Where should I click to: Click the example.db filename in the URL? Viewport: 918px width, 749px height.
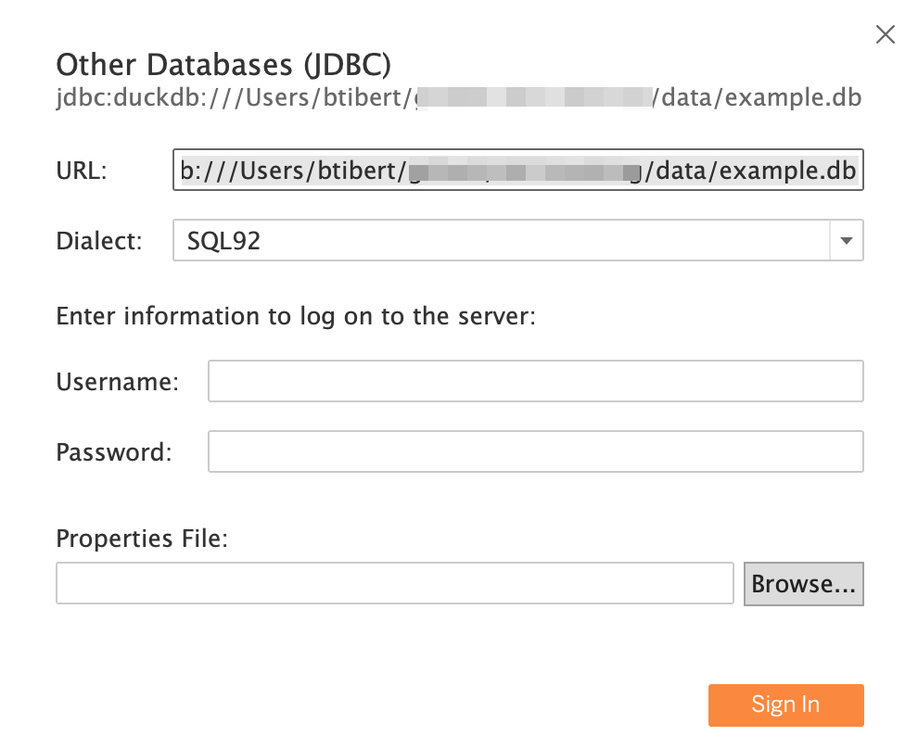tap(799, 170)
